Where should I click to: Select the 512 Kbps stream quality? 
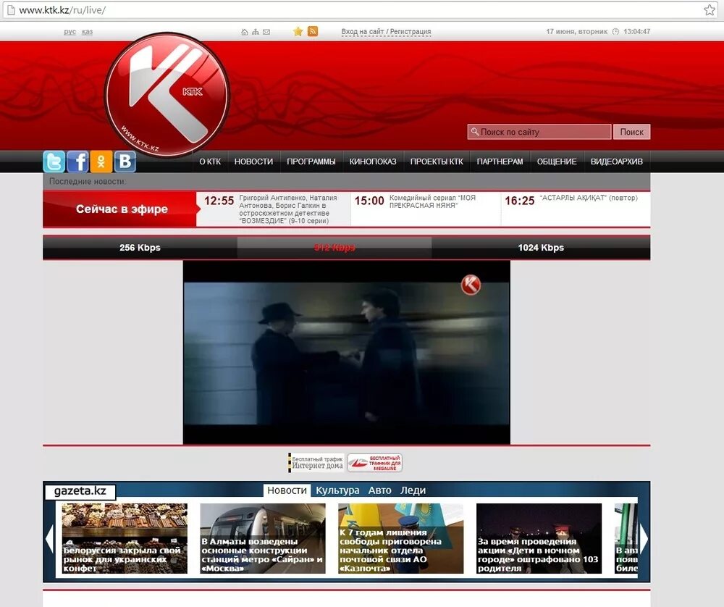334,248
